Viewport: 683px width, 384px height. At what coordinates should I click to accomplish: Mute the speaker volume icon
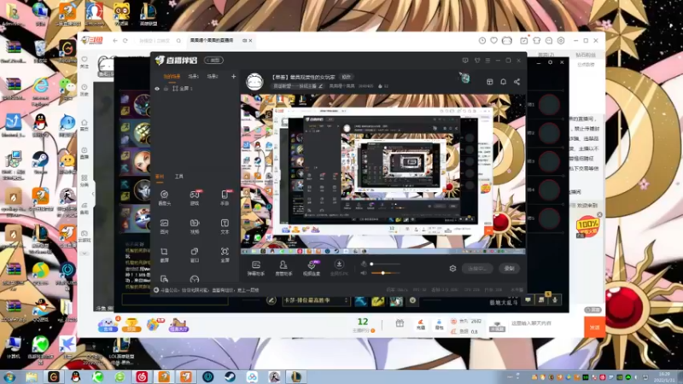(x=364, y=273)
